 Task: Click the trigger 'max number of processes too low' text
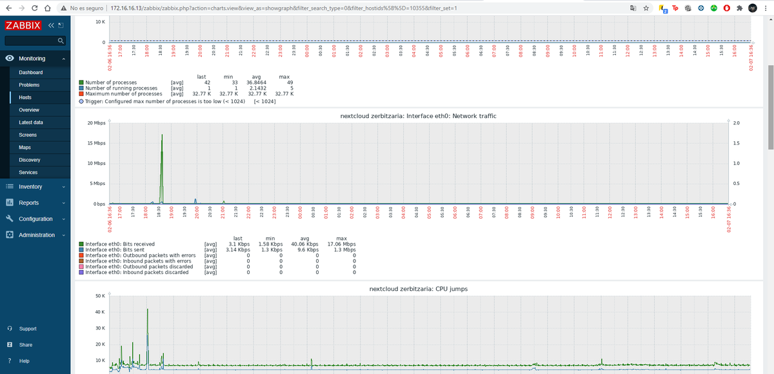165,101
